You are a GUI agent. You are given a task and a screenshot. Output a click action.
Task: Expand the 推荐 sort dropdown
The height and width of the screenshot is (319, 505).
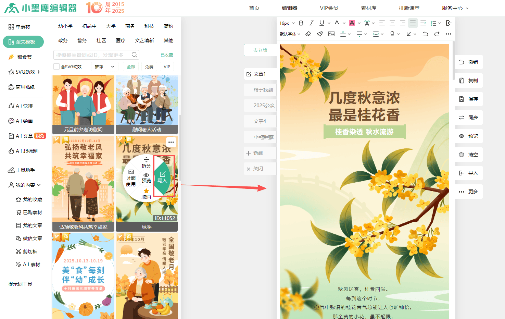(x=104, y=66)
